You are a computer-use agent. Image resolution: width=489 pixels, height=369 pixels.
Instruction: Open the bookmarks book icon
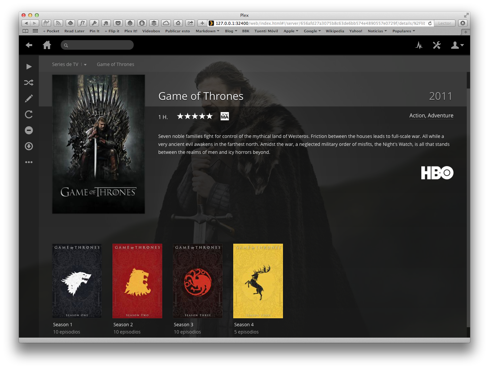(x=25, y=31)
